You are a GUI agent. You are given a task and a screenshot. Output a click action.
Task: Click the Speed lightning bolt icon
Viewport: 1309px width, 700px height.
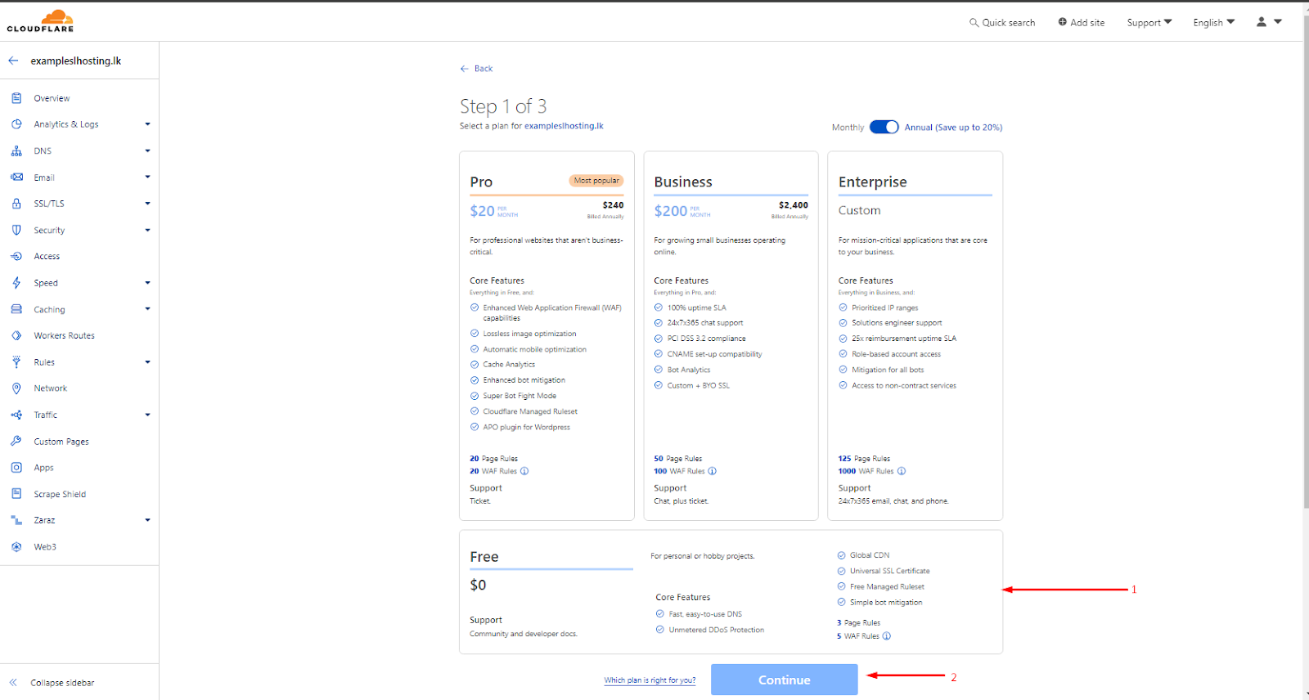(16, 283)
